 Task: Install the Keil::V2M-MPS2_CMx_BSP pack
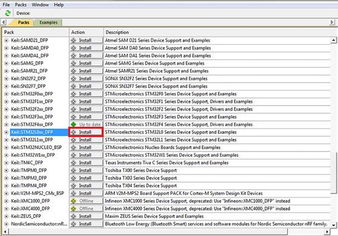(x=86, y=193)
